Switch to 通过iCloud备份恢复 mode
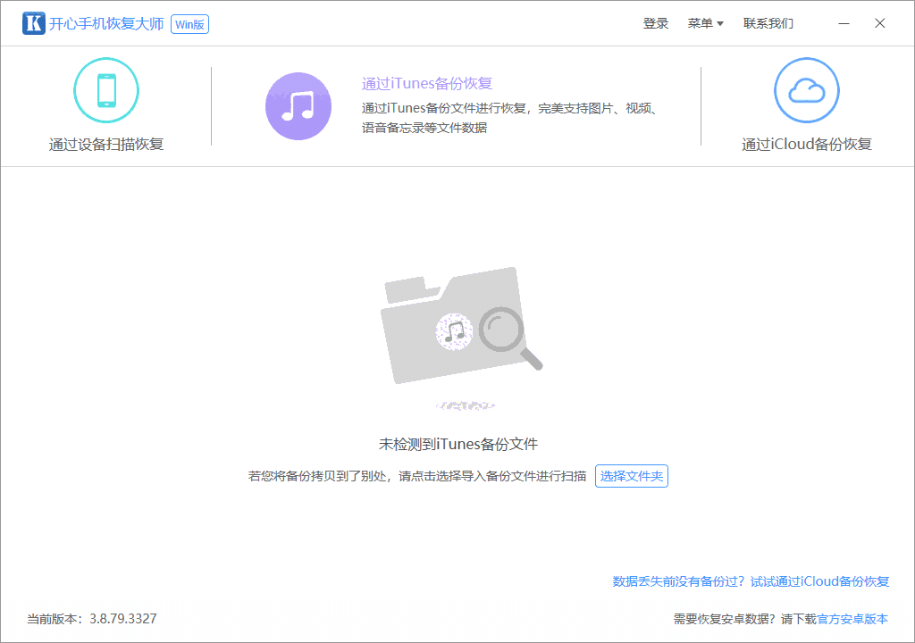Viewport: 915px width, 643px height. 806,144
